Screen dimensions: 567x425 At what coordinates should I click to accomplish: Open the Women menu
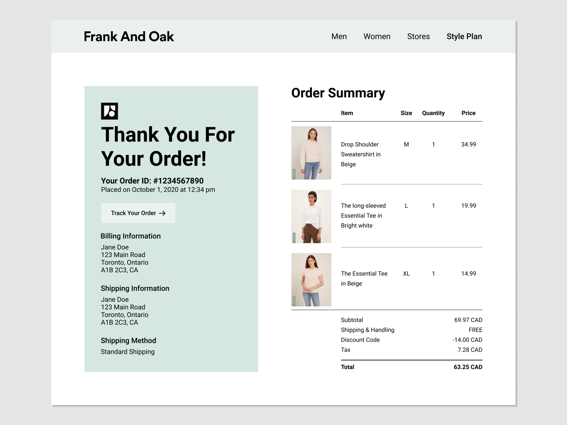[x=377, y=36]
